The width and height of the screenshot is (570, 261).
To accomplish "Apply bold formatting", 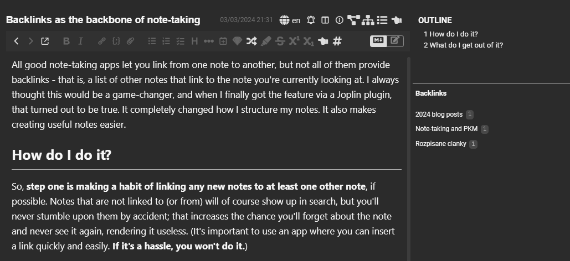I will click(x=66, y=41).
